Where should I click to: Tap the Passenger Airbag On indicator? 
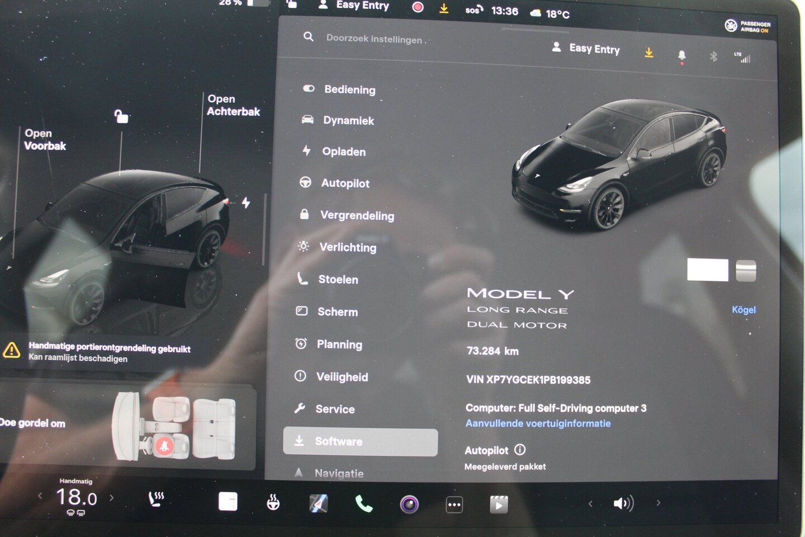[747, 26]
